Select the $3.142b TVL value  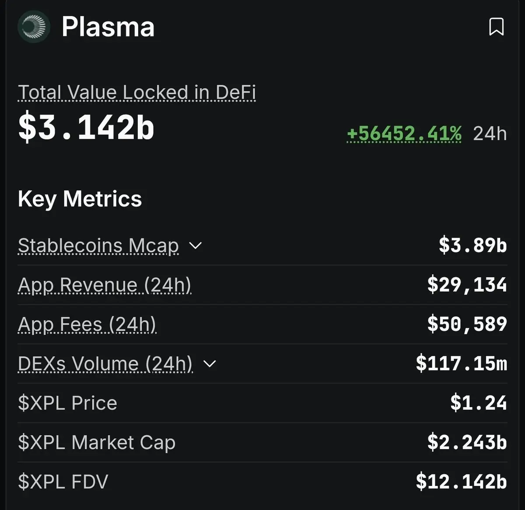pos(86,127)
